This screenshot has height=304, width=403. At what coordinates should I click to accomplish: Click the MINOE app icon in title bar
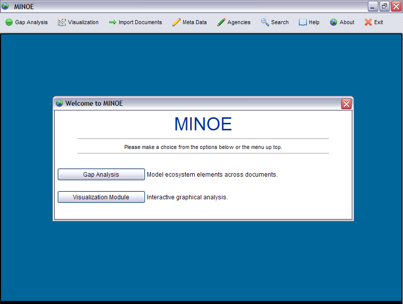[x=6, y=7]
